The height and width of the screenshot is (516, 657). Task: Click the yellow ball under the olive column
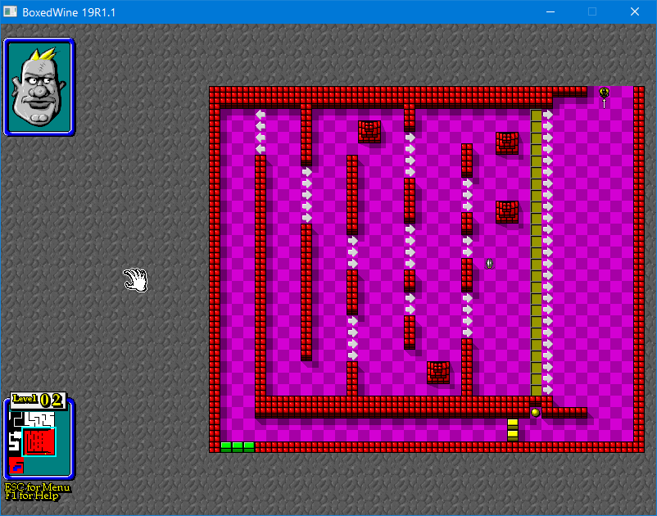(x=535, y=412)
